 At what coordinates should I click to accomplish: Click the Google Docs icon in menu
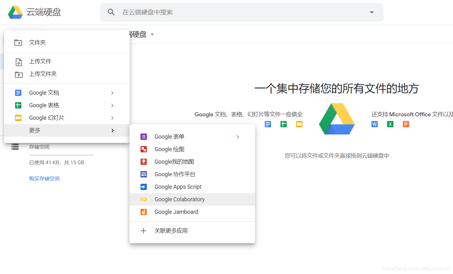click(x=18, y=93)
